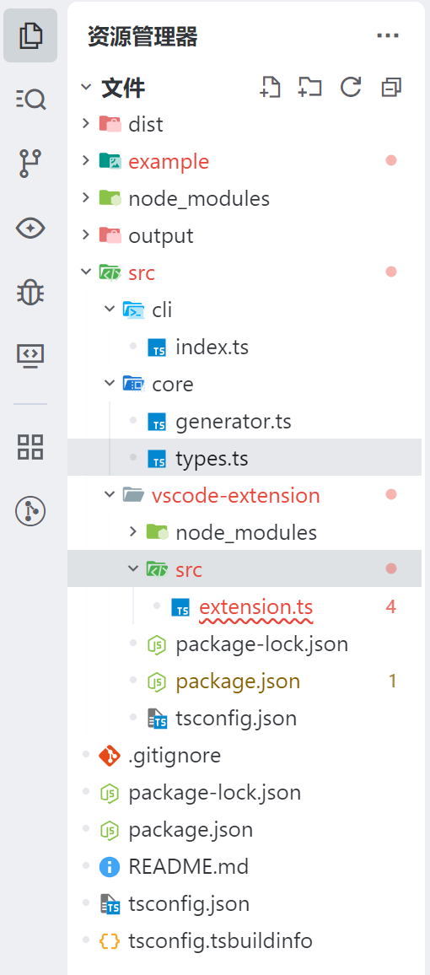430x975 pixels.
Task: Click the Refresh explorer icon
Action: tap(351, 88)
